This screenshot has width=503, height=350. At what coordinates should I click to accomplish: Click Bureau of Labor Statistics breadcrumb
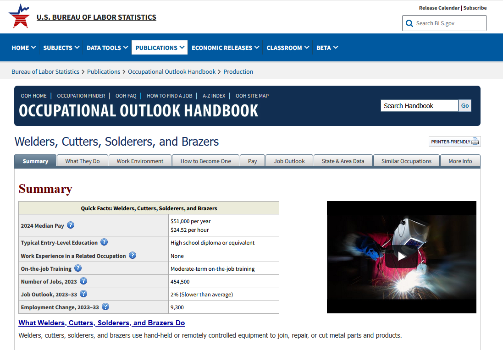(x=45, y=71)
